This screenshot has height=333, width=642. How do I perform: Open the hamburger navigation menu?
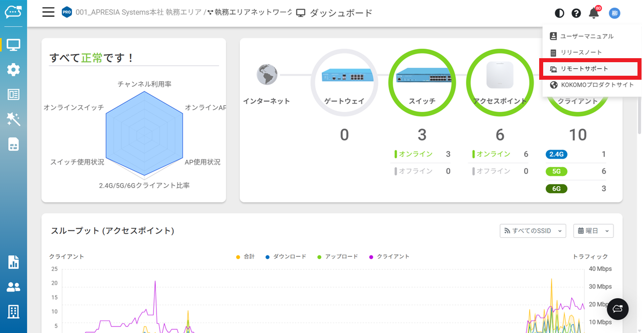pyautogui.click(x=48, y=13)
